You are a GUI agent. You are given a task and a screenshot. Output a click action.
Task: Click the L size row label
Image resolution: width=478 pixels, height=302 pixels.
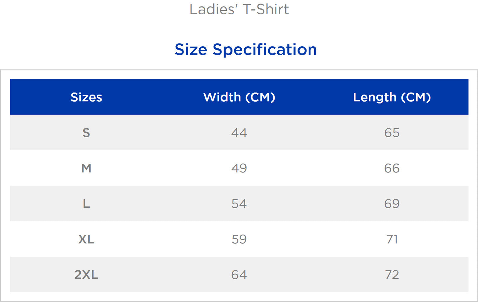pyautogui.click(x=86, y=204)
